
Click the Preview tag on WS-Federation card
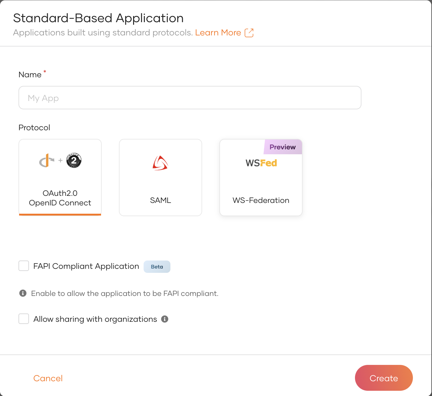pos(283,147)
